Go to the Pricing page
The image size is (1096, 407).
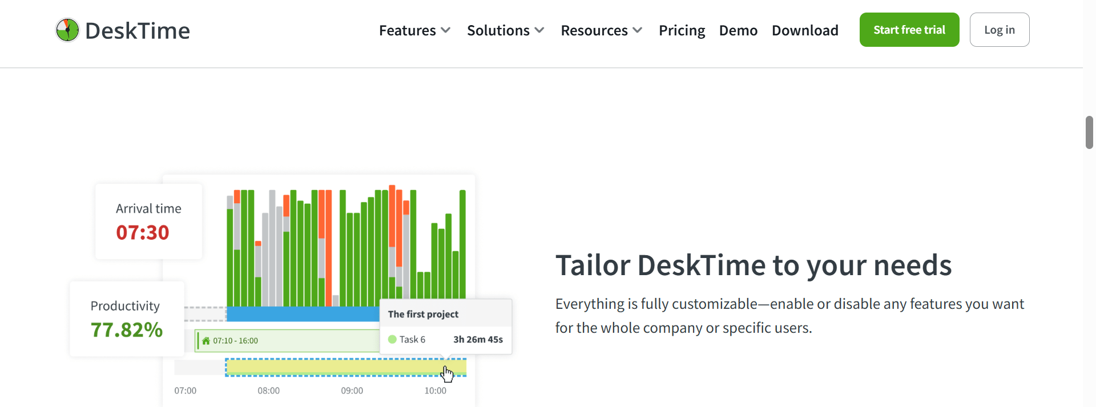[x=682, y=30]
